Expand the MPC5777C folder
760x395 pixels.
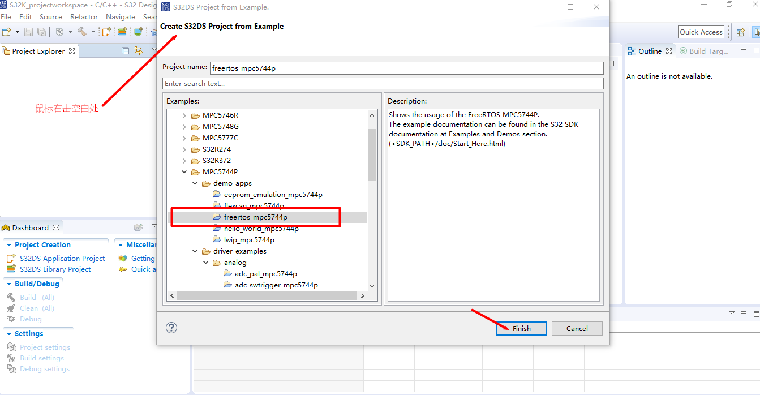[184, 138]
